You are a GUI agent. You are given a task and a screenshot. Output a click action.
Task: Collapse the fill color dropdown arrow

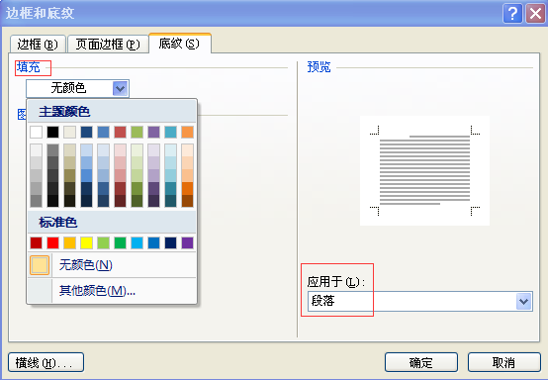tap(121, 88)
